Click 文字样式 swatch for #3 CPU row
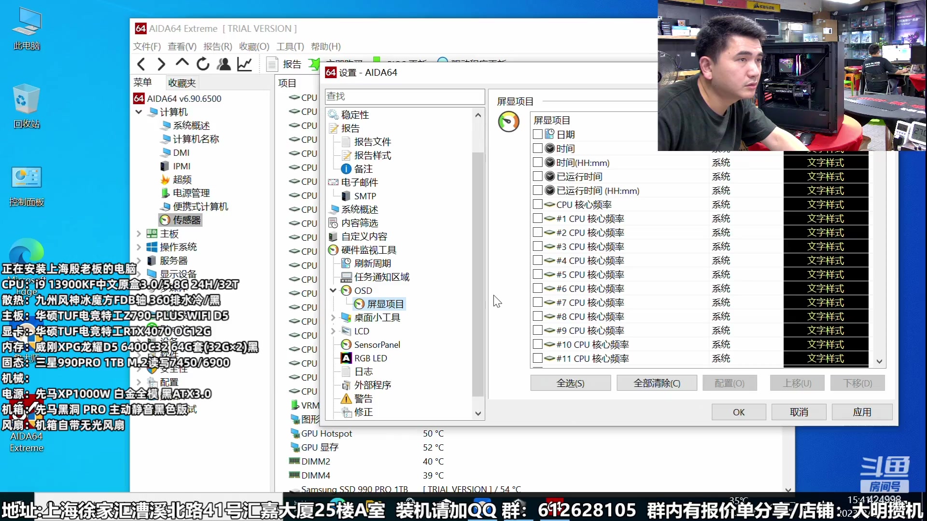 coord(826,246)
